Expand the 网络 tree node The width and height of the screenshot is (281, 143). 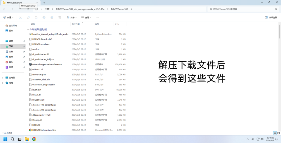click(3, 83)
